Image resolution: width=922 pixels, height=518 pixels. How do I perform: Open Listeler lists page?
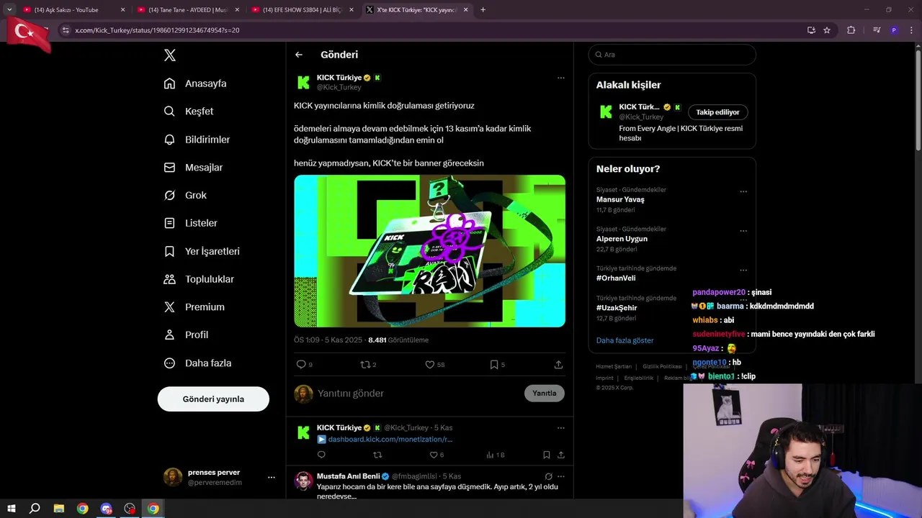(x=190, y=223)
